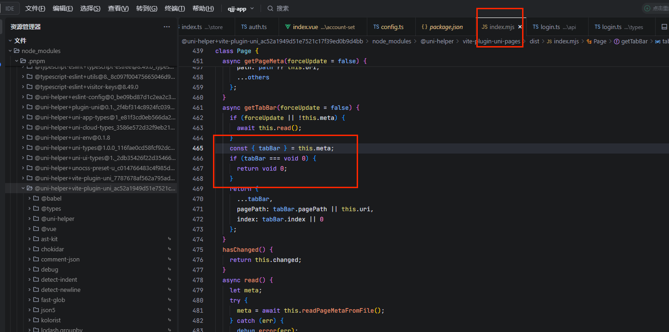Click the getTabBar function breadcrumb

[634, 41]
